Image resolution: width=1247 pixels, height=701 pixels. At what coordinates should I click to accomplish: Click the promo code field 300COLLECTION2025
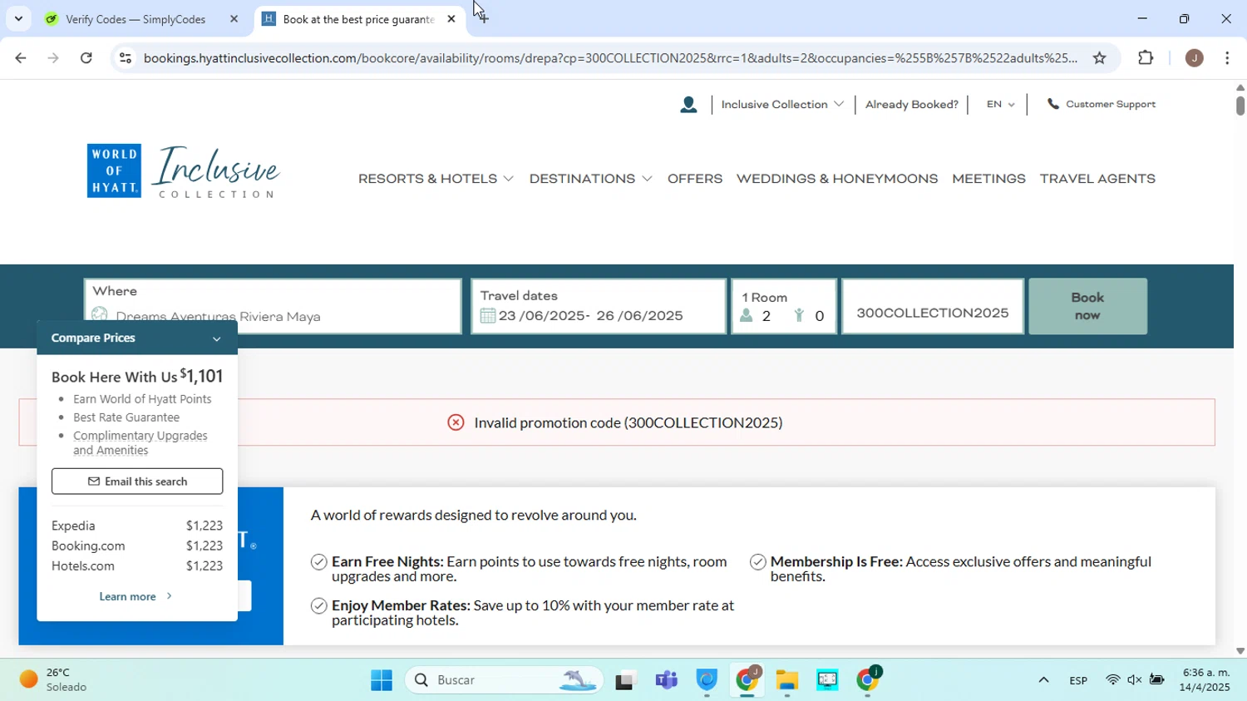point(933,307)
